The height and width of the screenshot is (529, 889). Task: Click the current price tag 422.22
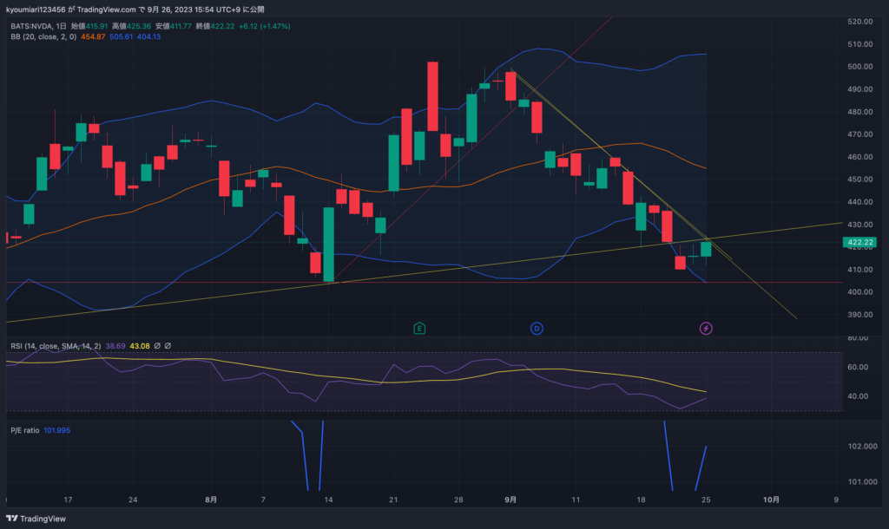tap(860, 243)
